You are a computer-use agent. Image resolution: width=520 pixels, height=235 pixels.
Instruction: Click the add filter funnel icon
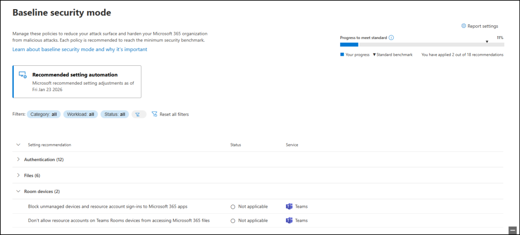139,114
